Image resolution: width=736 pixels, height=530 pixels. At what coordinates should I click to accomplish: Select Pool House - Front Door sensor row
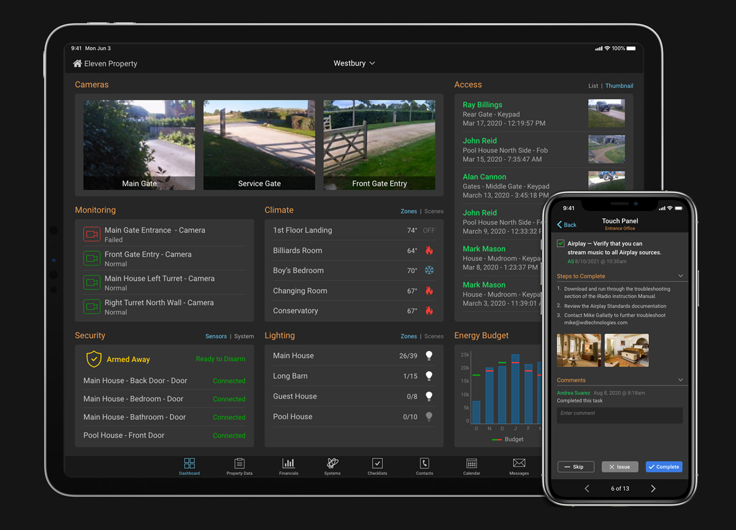[164, 435]
